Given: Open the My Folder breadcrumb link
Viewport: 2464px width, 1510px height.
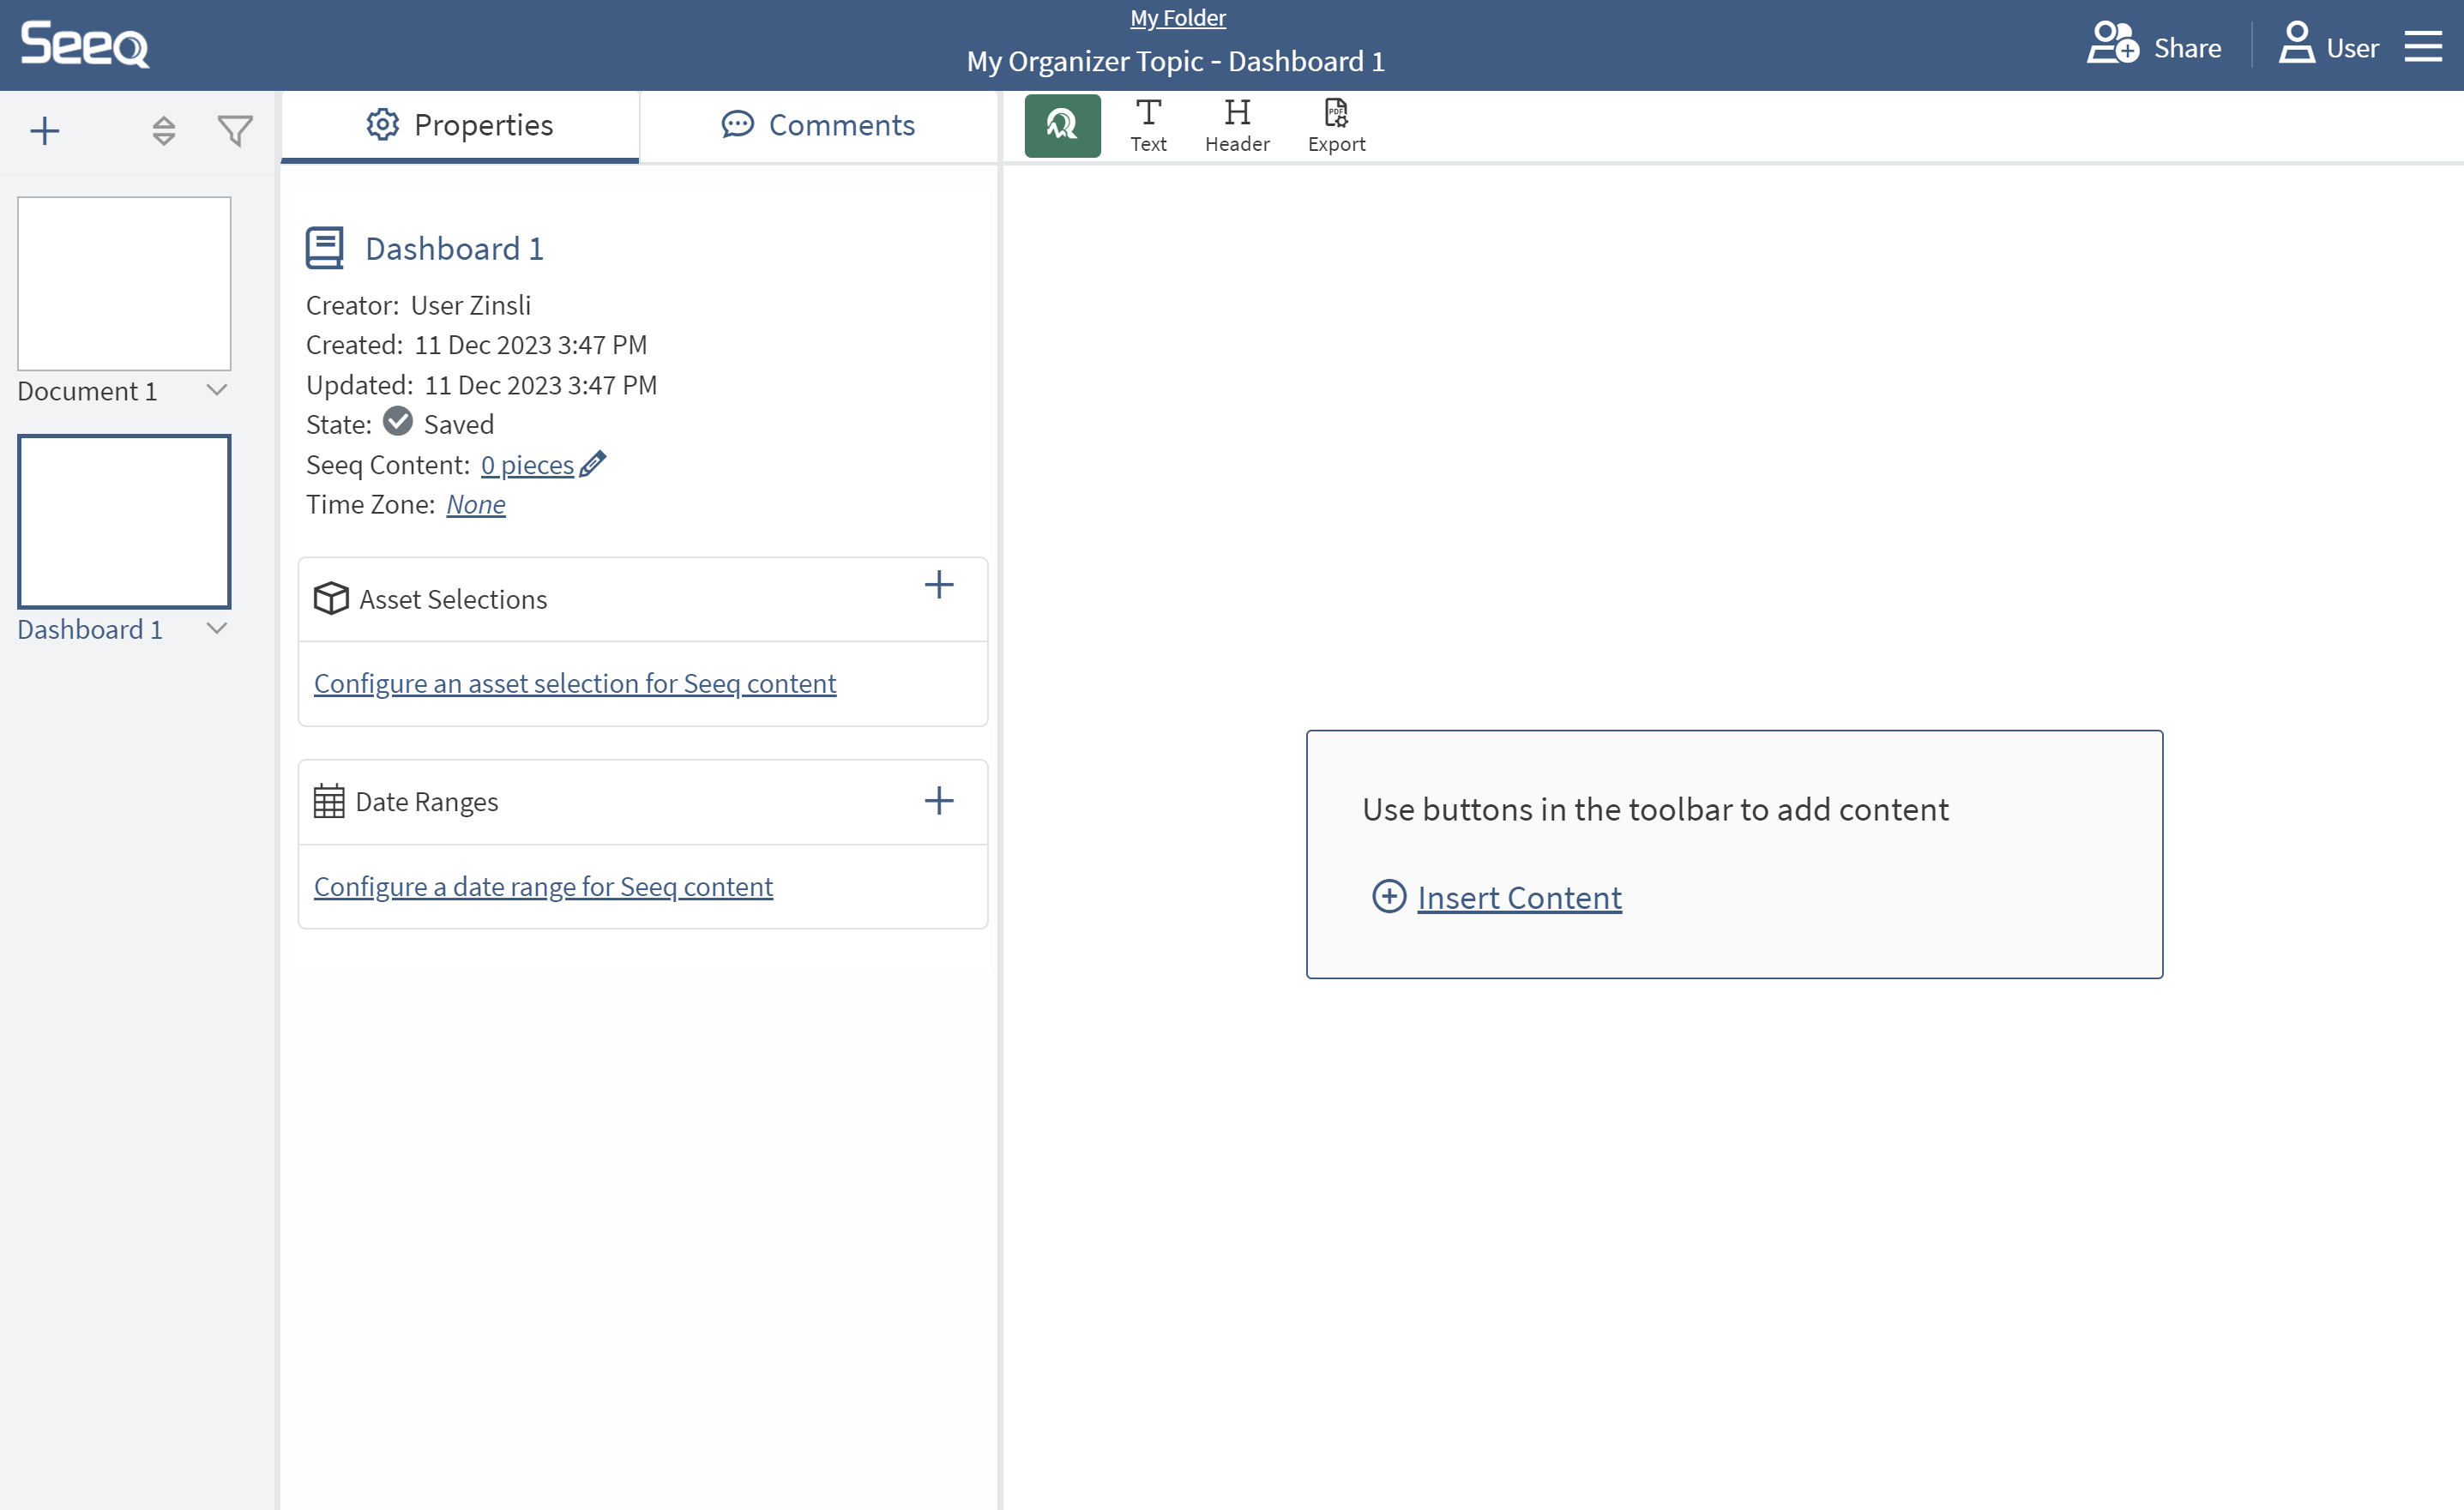Looking at the screenshot, I should coord(1177,18).
